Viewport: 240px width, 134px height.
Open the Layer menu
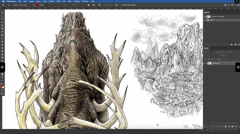[x=38, y=1]
